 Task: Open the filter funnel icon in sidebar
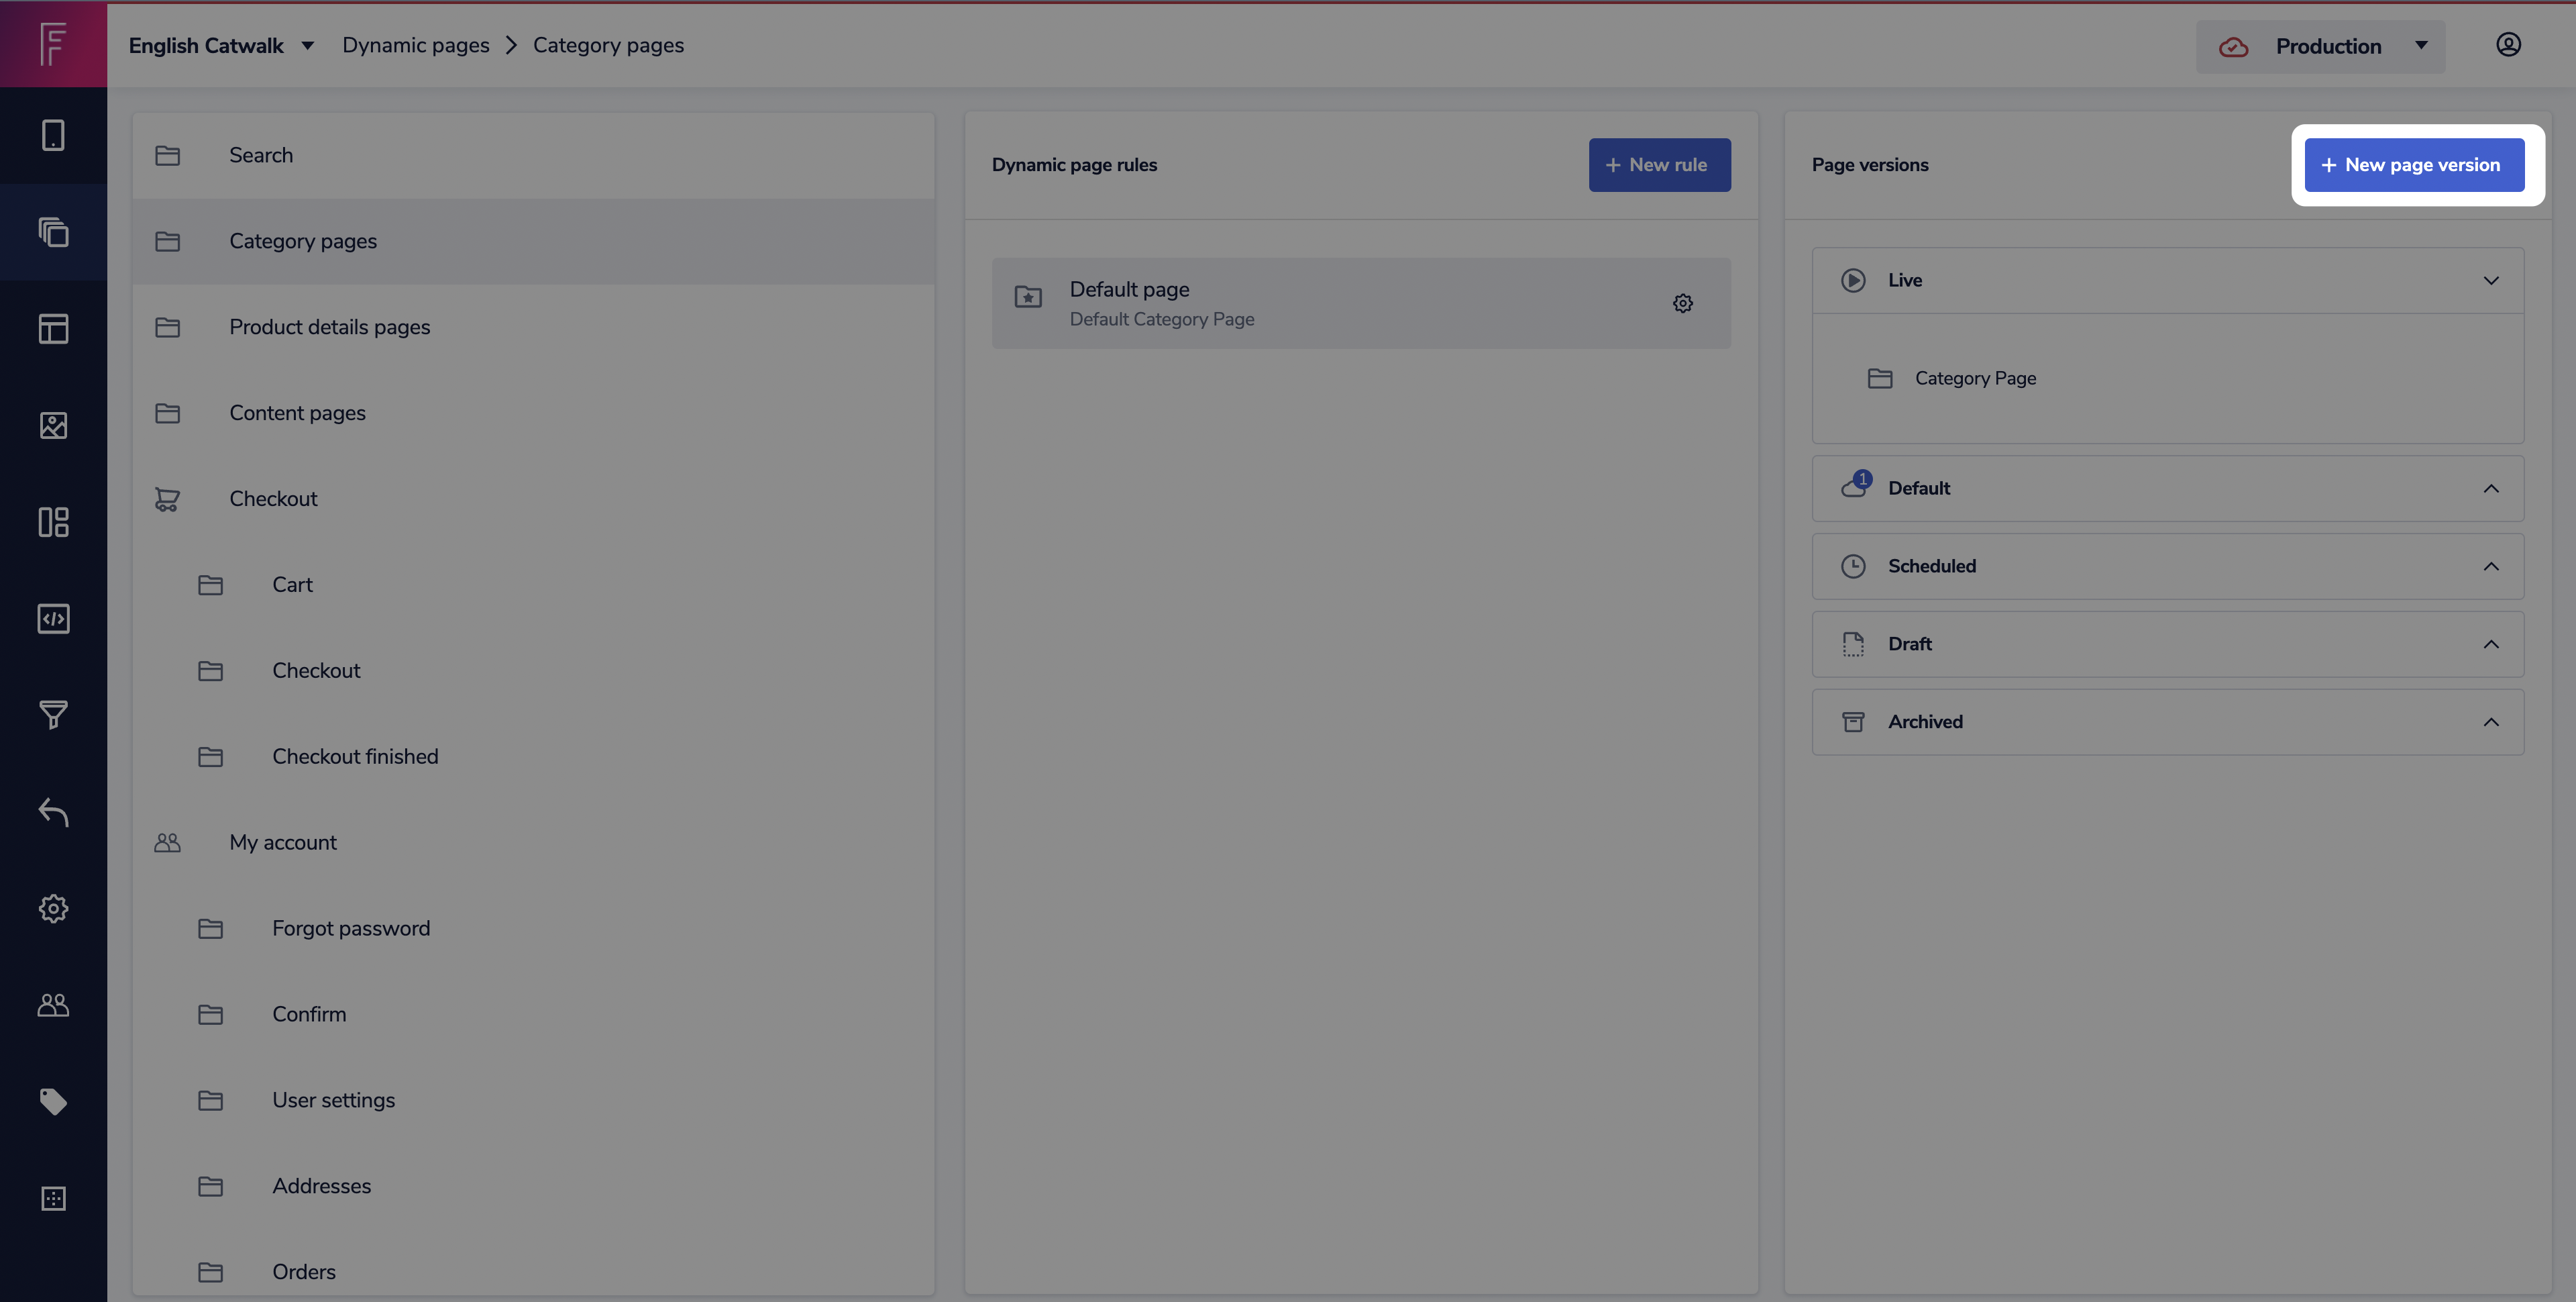point(53,715)
